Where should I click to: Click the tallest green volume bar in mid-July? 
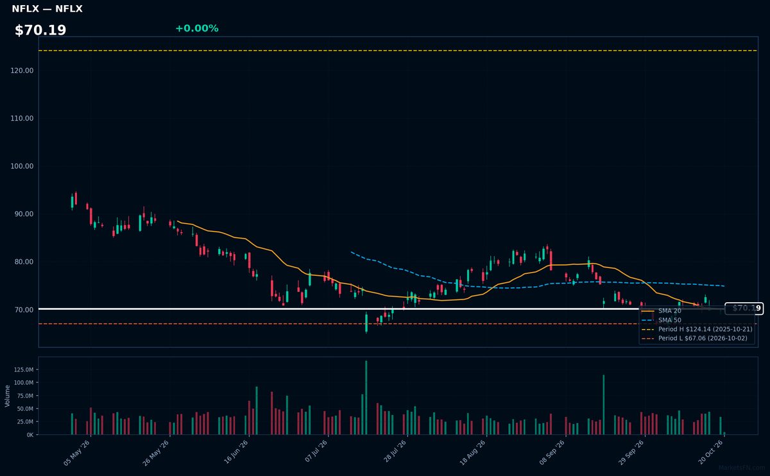(x=366, y=398)
